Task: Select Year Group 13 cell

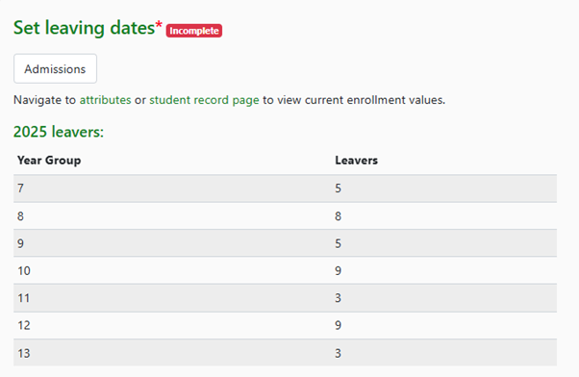Action: pyautogui.click(x=172, y=353)
